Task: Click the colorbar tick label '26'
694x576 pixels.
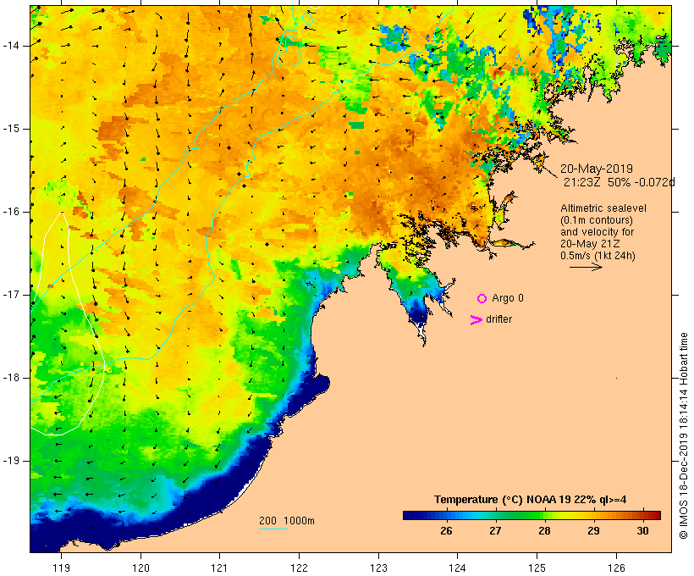Action: tap(446, 530)
